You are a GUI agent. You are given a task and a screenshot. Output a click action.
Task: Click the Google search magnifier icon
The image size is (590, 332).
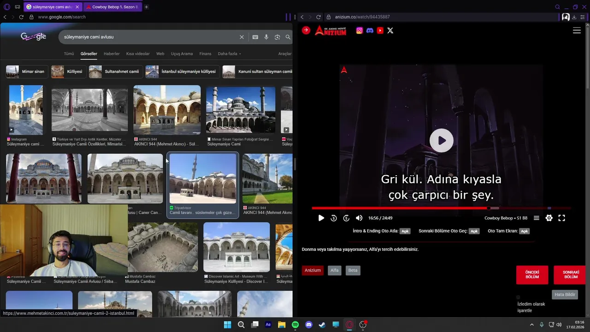click(x=288, y=37)
